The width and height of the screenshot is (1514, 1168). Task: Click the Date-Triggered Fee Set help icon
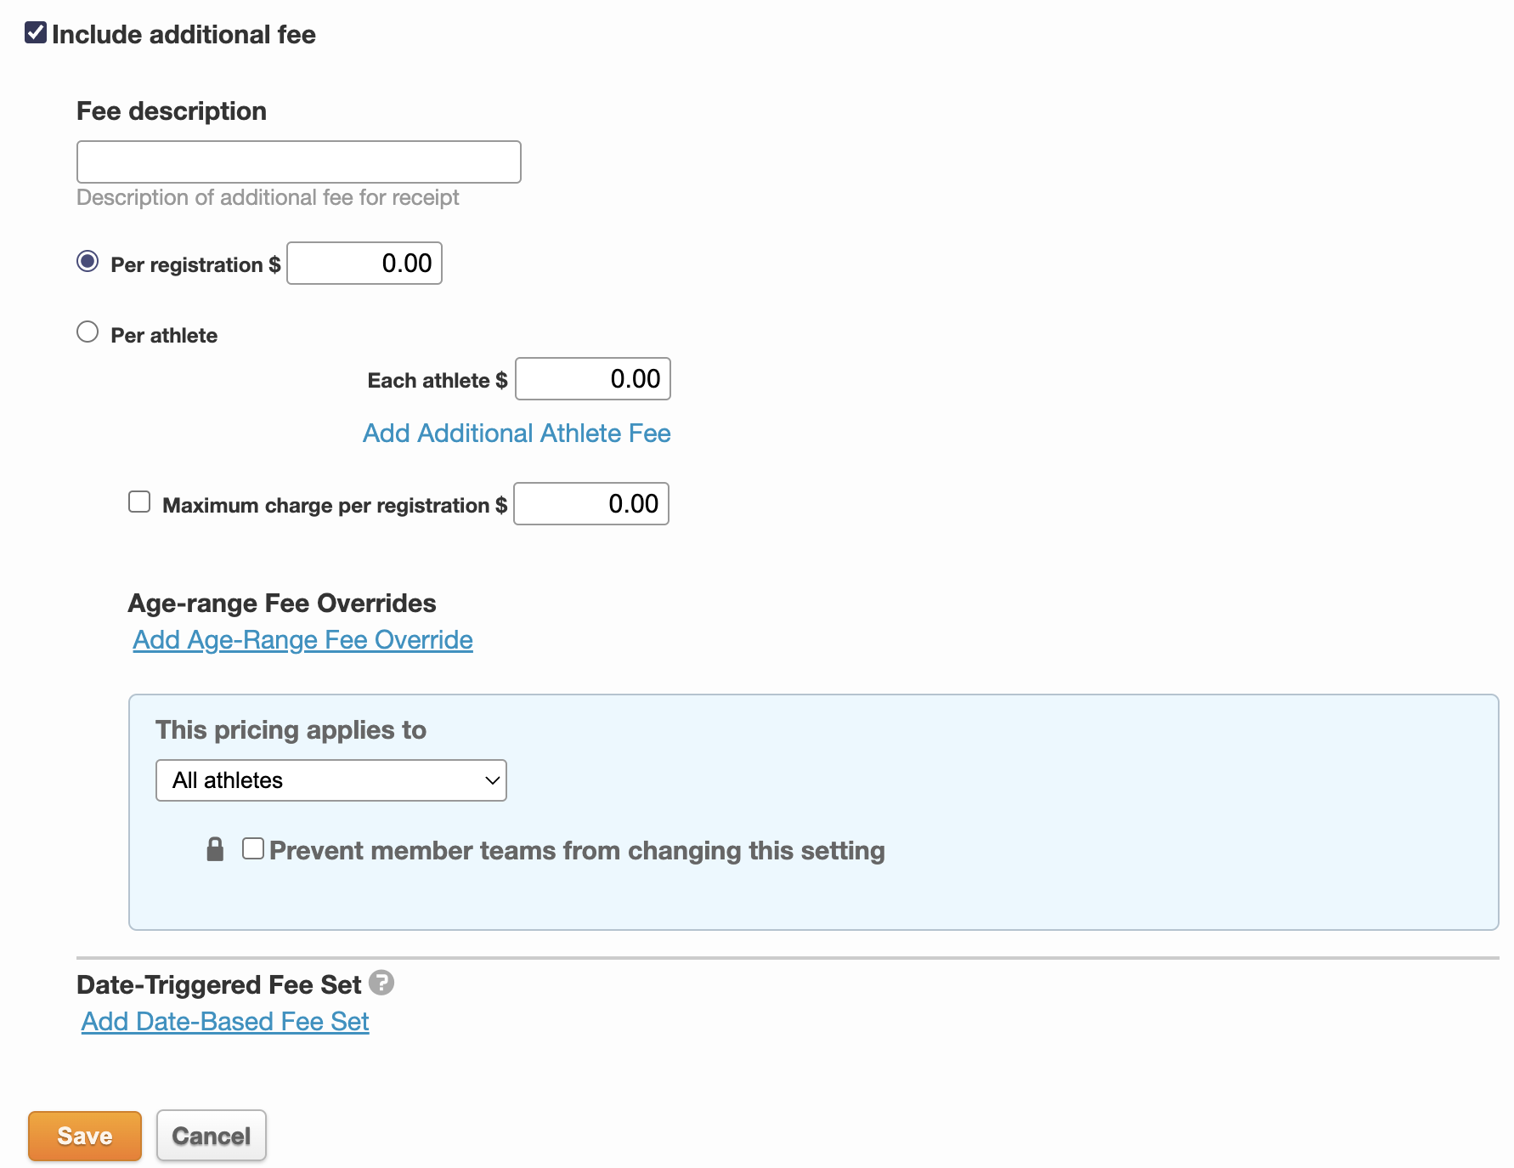[x=381, y=983]
